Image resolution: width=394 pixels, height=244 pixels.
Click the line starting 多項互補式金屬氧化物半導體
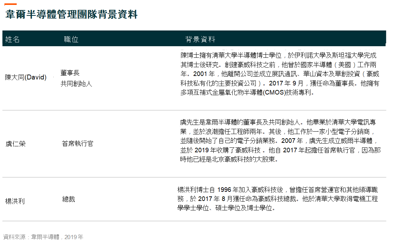(x=247, y=92)
